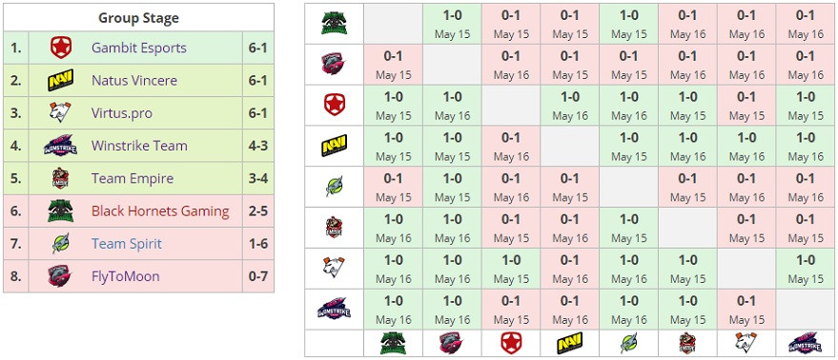This screenshot has height=360, width=838.
Task: Click the Gambit Esports logo in standings
Action: (60, 48)
